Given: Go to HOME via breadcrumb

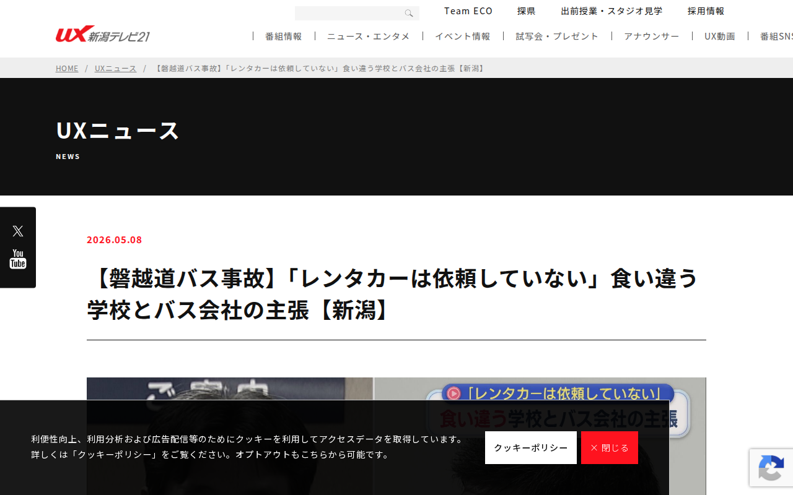Looking at the screenshot, I should [x=67, y=68].
